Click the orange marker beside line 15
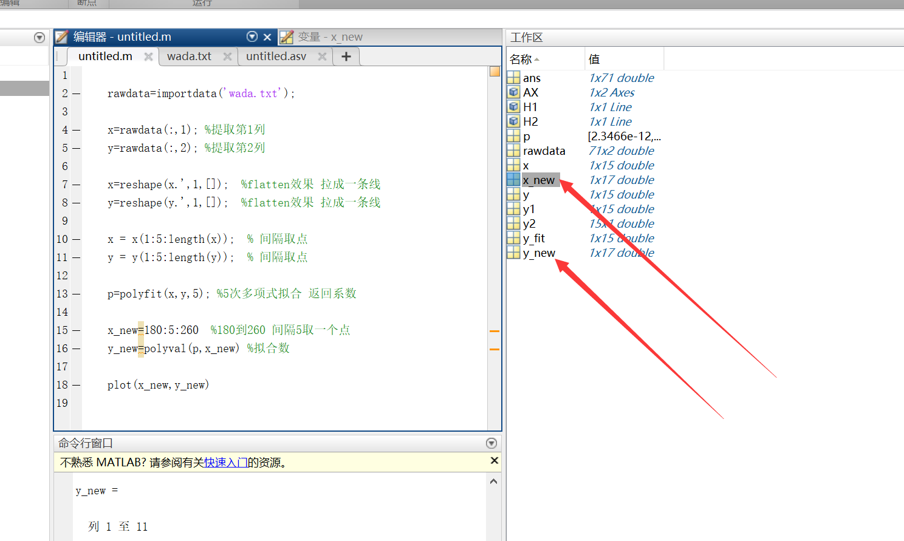This screenshot has width=904, height=541. (494, 331)
